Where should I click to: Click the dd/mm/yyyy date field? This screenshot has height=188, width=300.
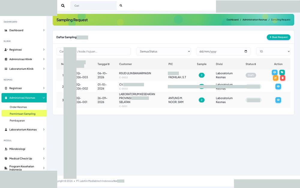tap(223, 51)
